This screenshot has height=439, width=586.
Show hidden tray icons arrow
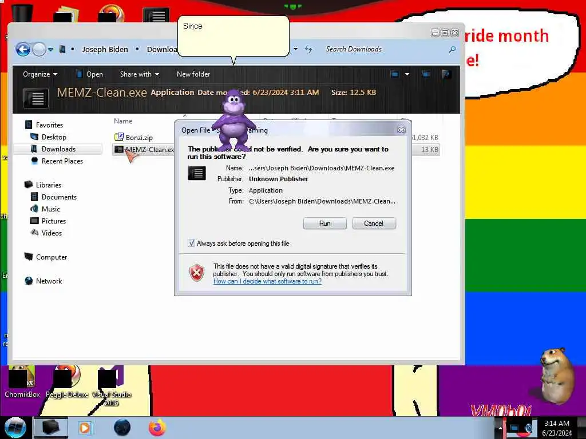(500, 428)
